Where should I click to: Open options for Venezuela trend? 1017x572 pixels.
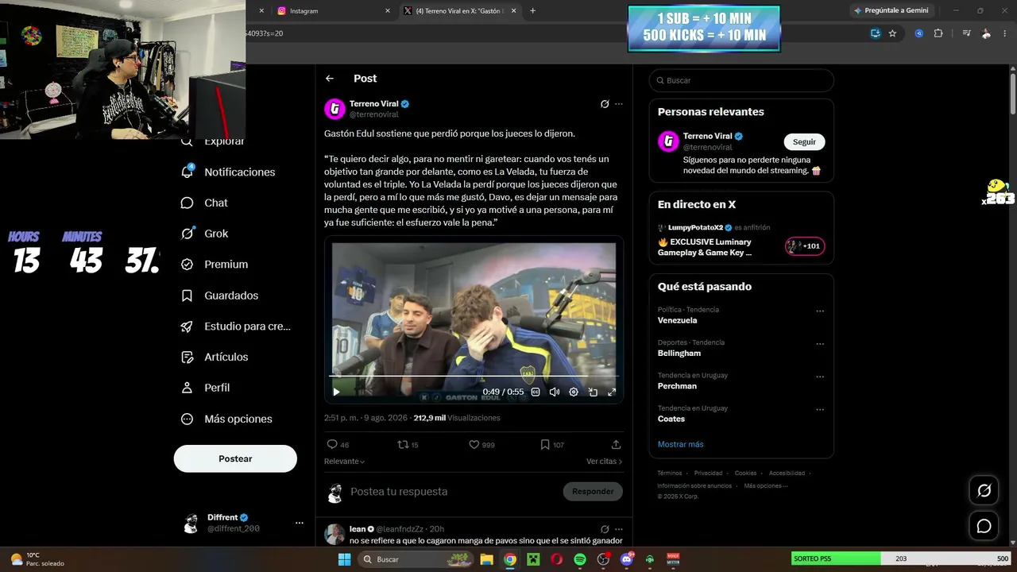[x=820, y=311]
